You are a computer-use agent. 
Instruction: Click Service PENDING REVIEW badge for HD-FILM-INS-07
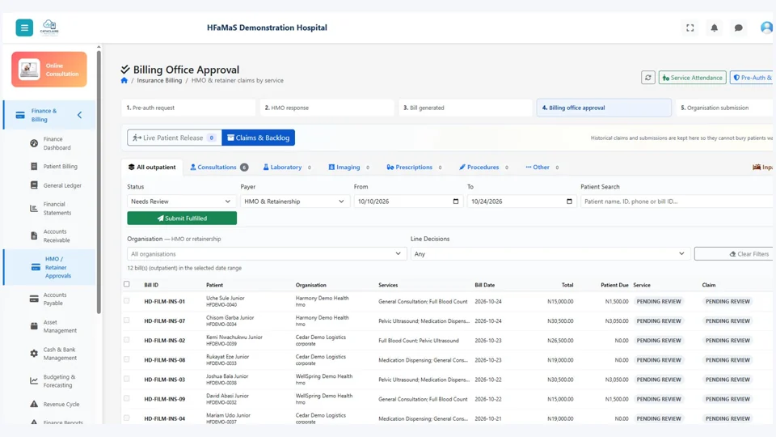(x=659, y=321)
